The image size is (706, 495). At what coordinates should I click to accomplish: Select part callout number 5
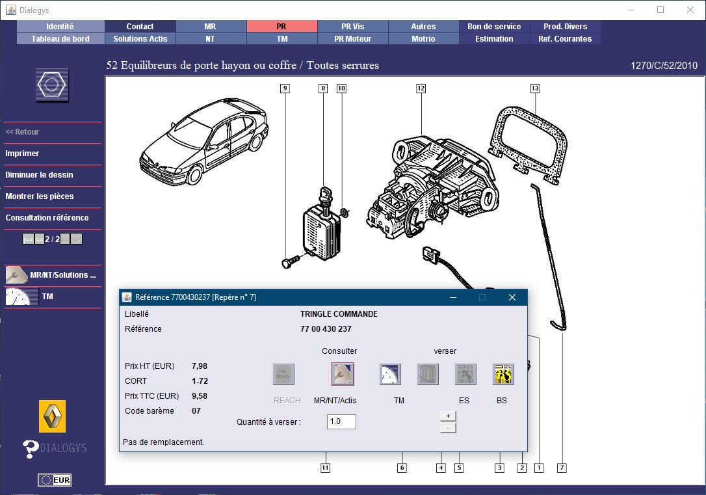(459, 468)
